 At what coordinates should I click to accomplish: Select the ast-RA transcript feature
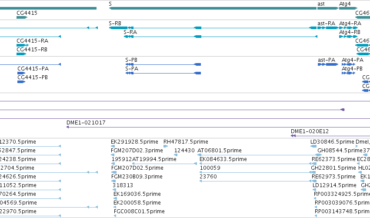pos(328,28)
